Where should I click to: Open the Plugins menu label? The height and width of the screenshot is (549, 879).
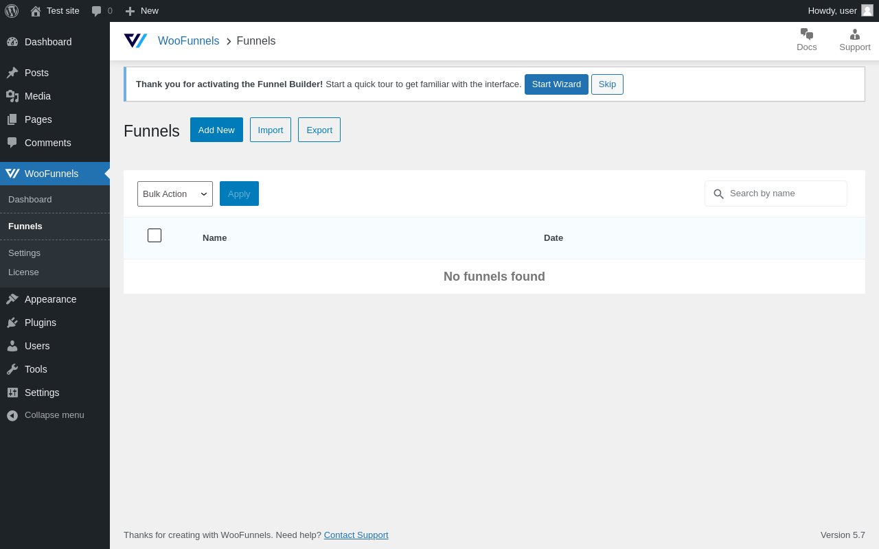click(41, 323)
